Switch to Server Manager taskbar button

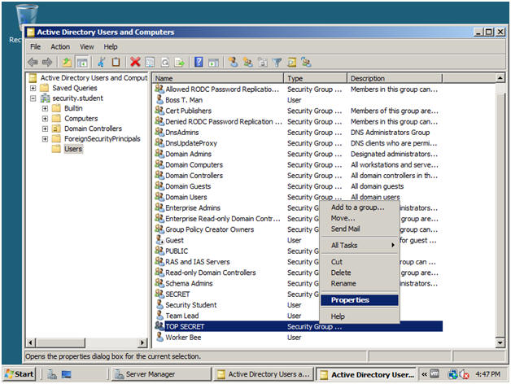tap(162, 374)
